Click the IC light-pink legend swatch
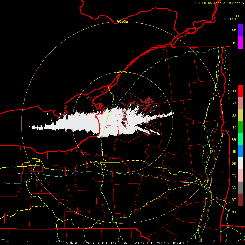 tap(240, 176)
